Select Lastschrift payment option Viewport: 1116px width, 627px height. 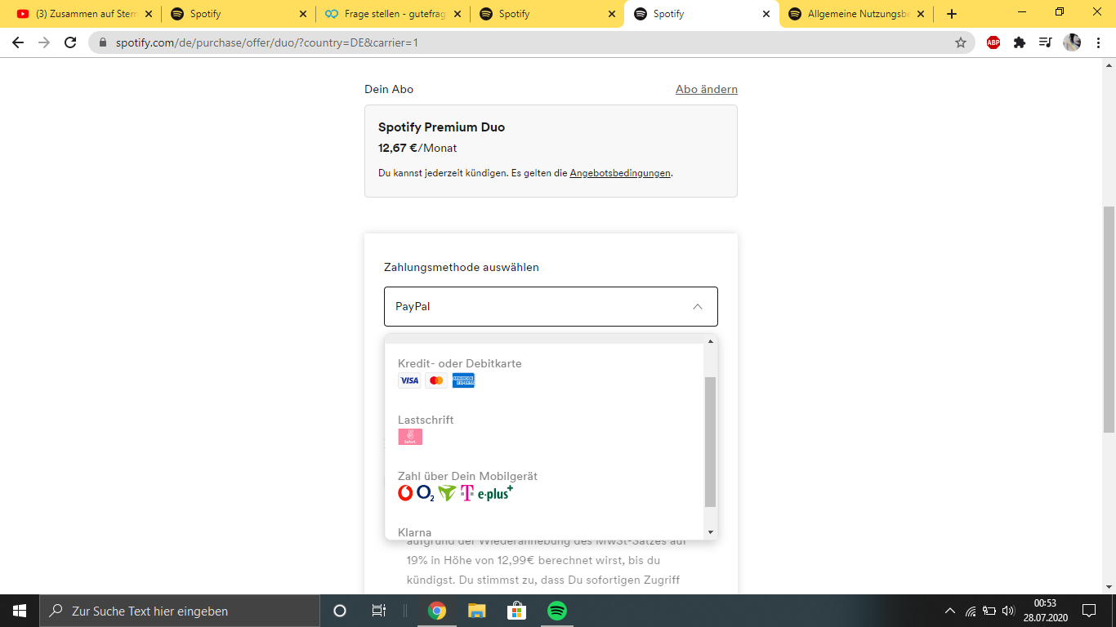pos(545,429)
